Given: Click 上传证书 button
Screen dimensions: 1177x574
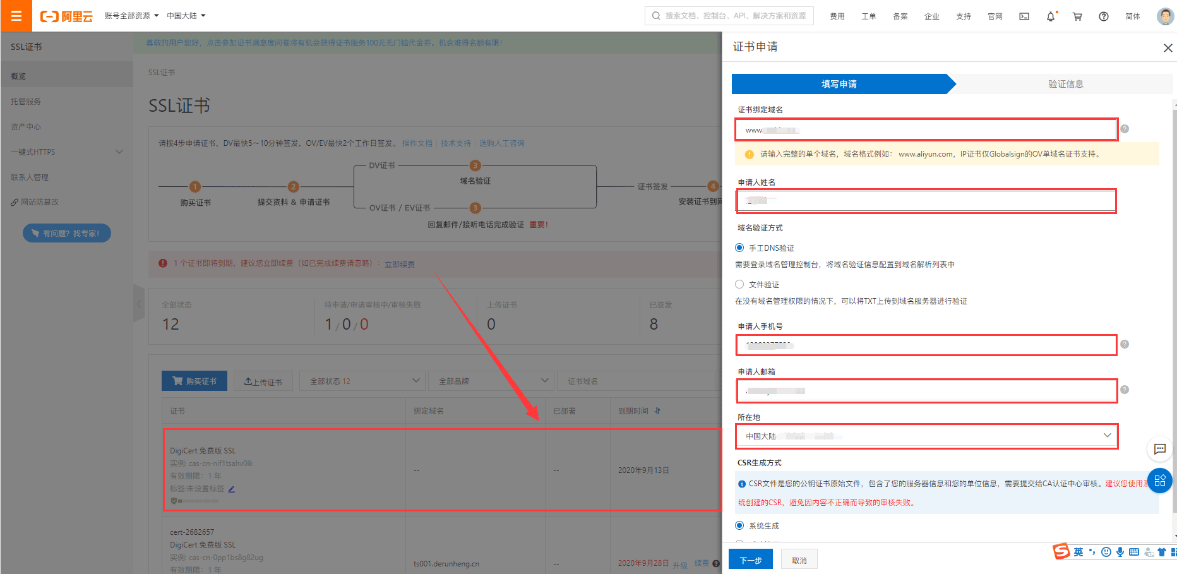Looking at the screenshot, I should point(263,381).
